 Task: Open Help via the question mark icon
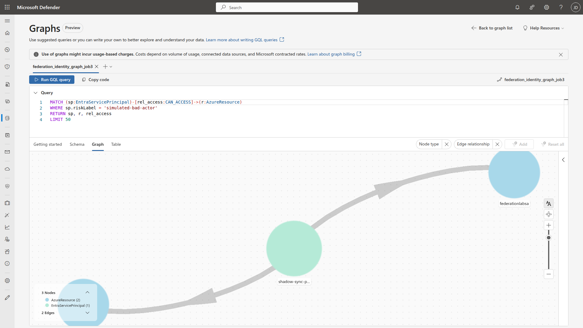click(x=561, y=7)
